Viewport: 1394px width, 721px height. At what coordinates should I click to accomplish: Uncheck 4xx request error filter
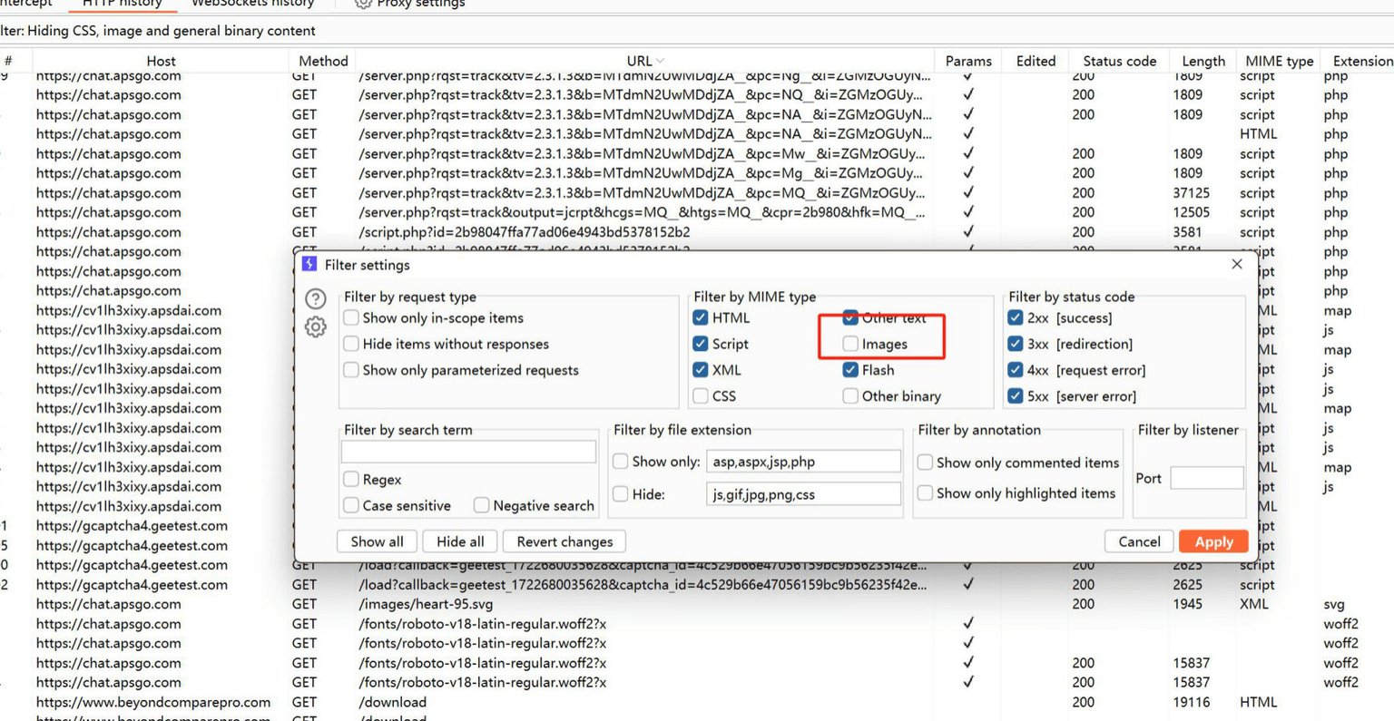pos(1016,370)
